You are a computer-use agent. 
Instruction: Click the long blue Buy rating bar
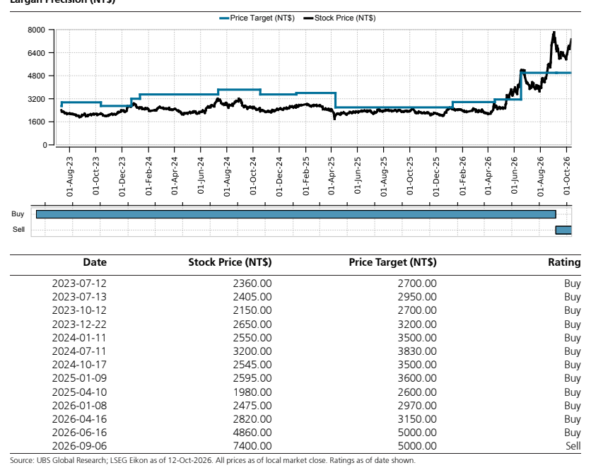(296, 214)
